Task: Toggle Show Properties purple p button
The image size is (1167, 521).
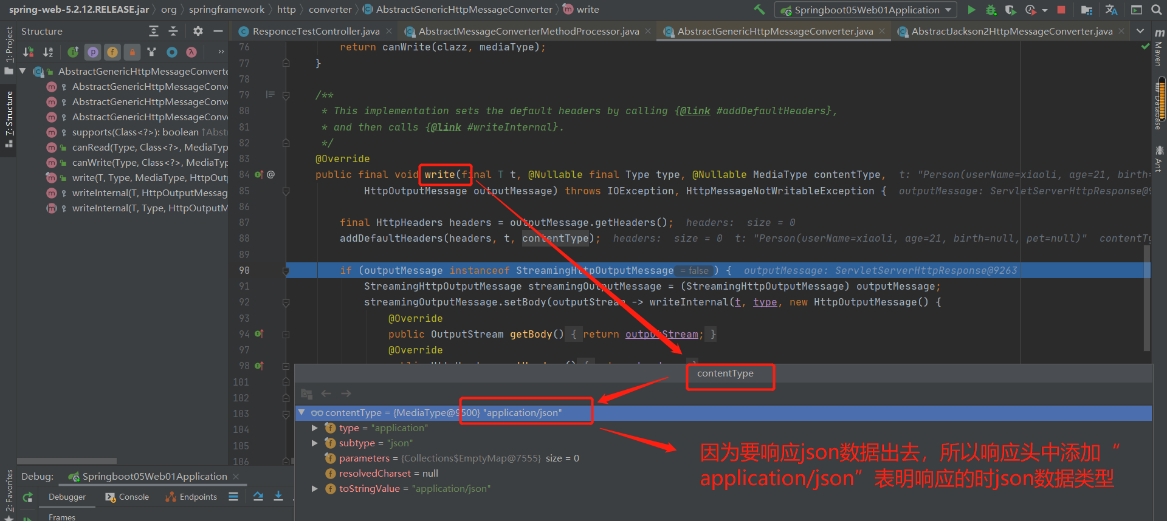Action: tap(93, 52)
